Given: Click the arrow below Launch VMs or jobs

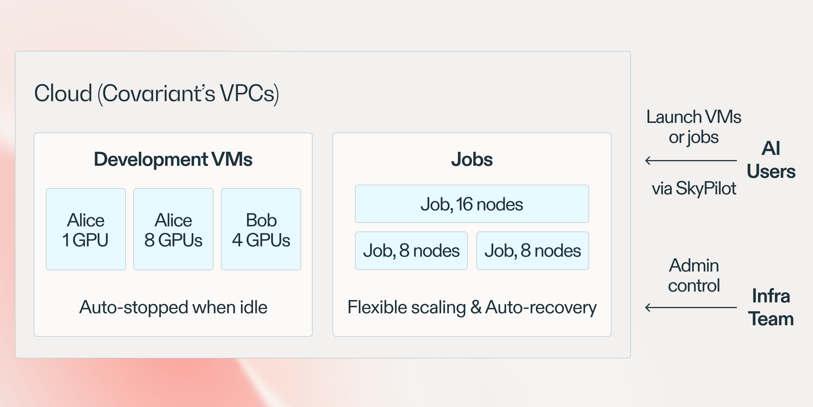Looking at the screenshot, I should point(691,161).
